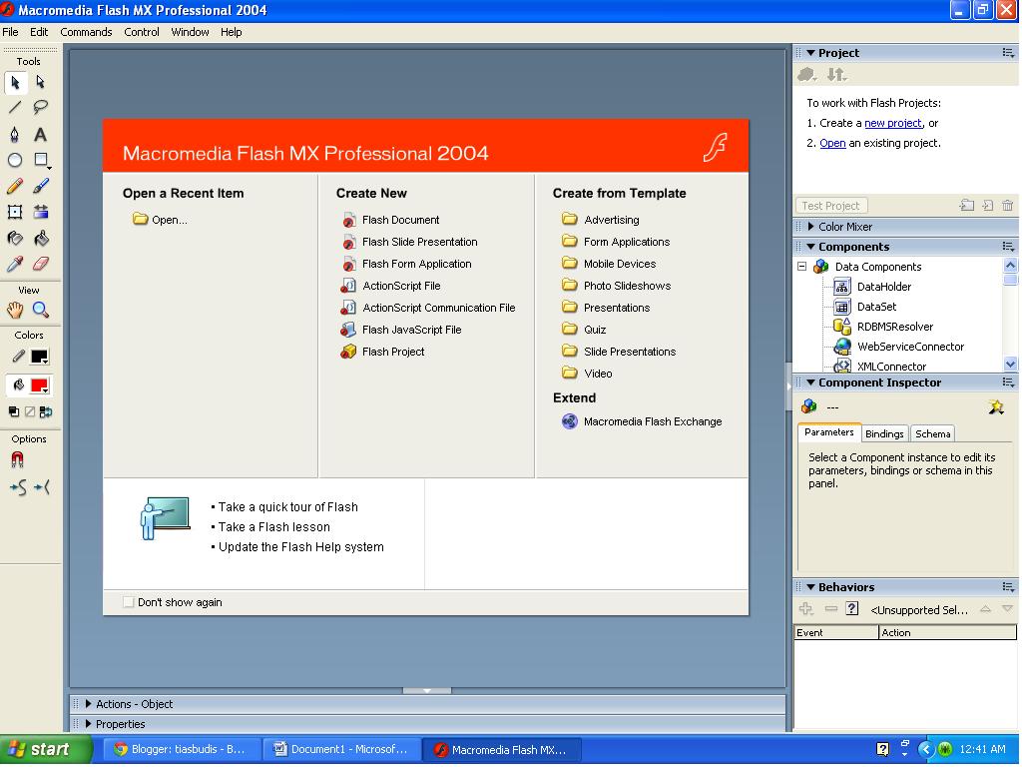Open the Components panel options menu
This screenshot has width=1022, height=767.
click(1008, 247)
